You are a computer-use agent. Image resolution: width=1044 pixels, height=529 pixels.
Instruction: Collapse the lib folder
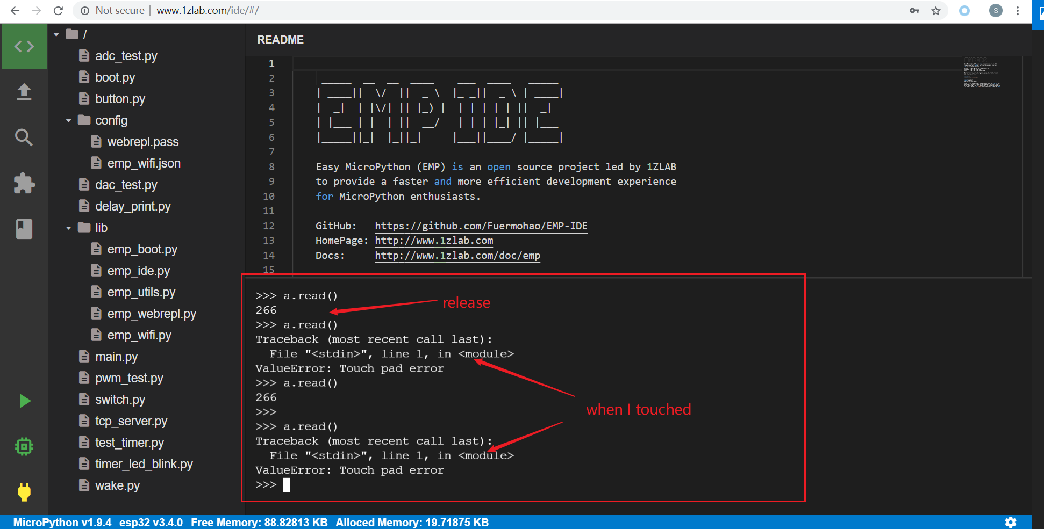pos(68,227)
